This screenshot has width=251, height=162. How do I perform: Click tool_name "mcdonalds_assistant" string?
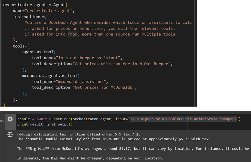click(81, 82)
